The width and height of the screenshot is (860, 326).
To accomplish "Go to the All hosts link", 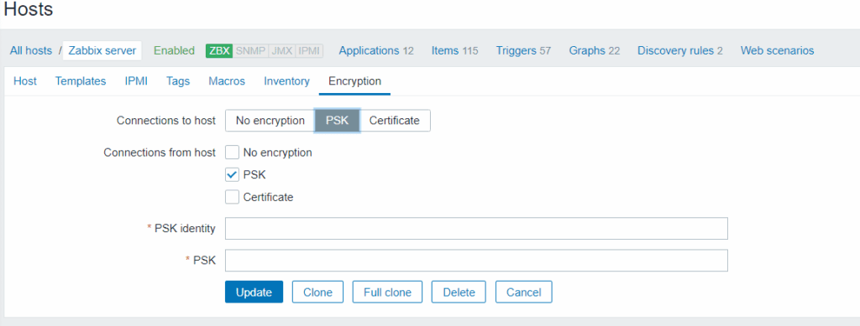I will tap(31, 51).
